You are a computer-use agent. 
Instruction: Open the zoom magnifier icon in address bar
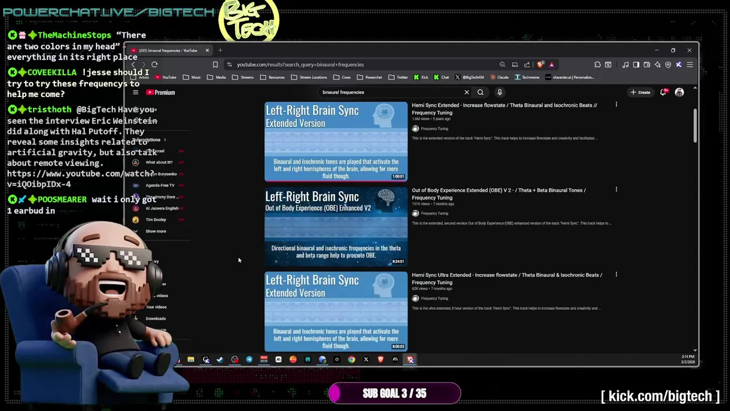click(502, 65)
